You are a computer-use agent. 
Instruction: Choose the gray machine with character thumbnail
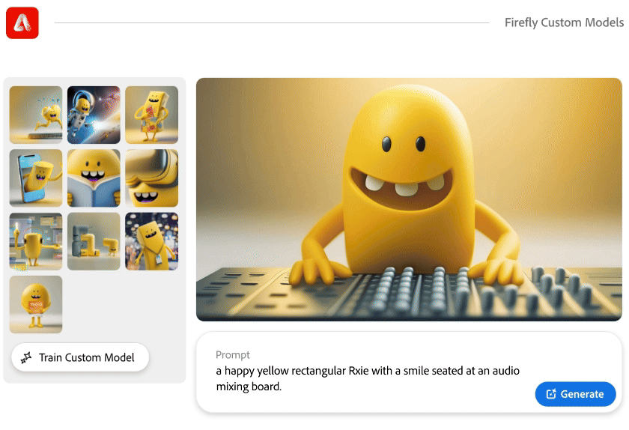[94, 241]
